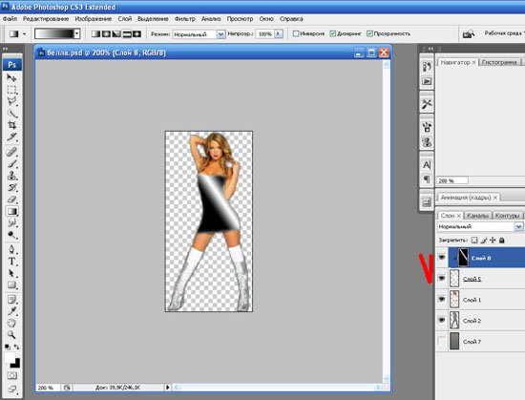Toggle Quick Mask mode
This screenshot has width=525, height=400.
point(11,375)
